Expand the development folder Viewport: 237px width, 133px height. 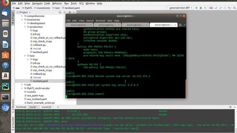click(x=25, y=23)
